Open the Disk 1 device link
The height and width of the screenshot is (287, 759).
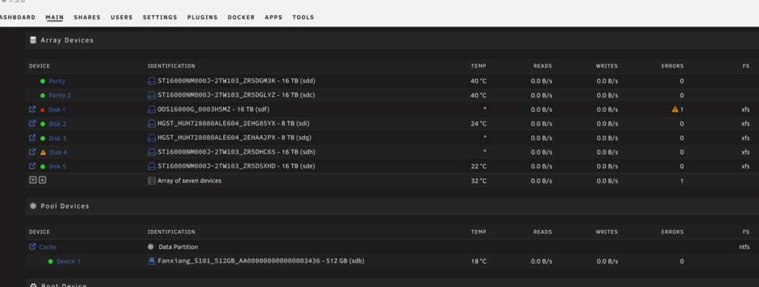click(58, 110)
